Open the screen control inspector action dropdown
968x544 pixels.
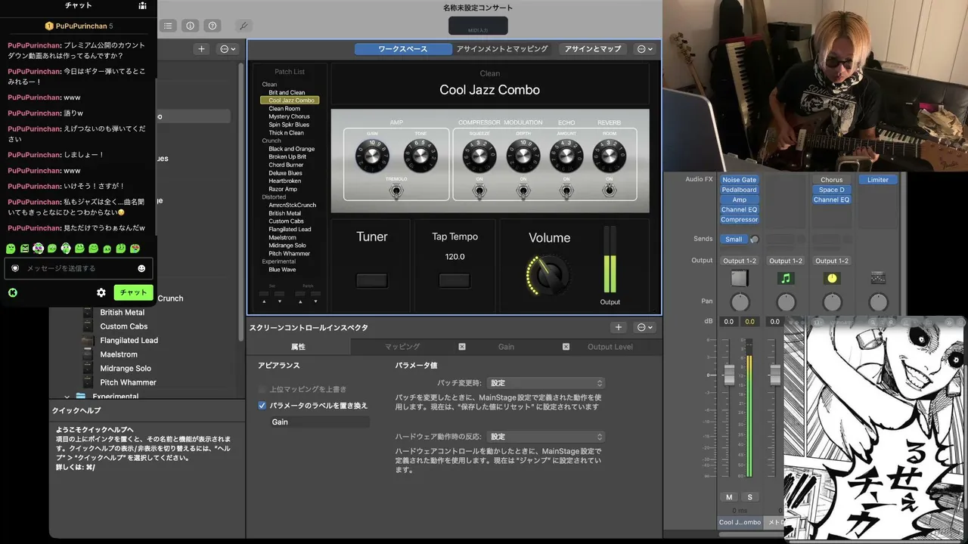pyautogui.click(x=645, y=327)
